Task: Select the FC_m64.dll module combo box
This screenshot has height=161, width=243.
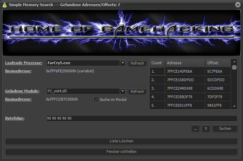Action: click(x=86, y=91)
